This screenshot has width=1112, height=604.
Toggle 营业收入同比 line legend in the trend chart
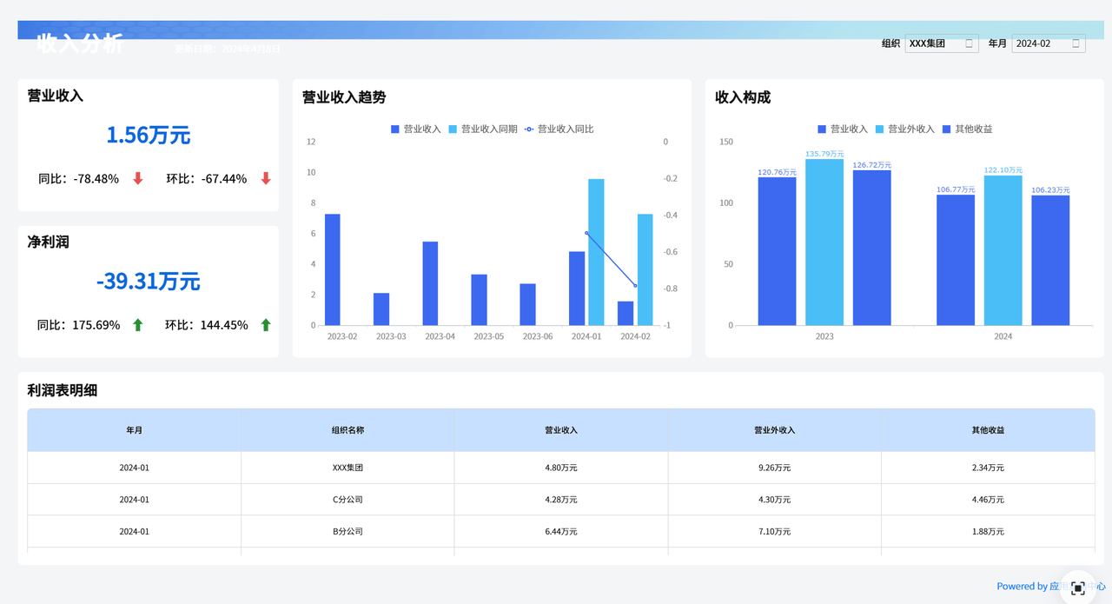point(559,129)
